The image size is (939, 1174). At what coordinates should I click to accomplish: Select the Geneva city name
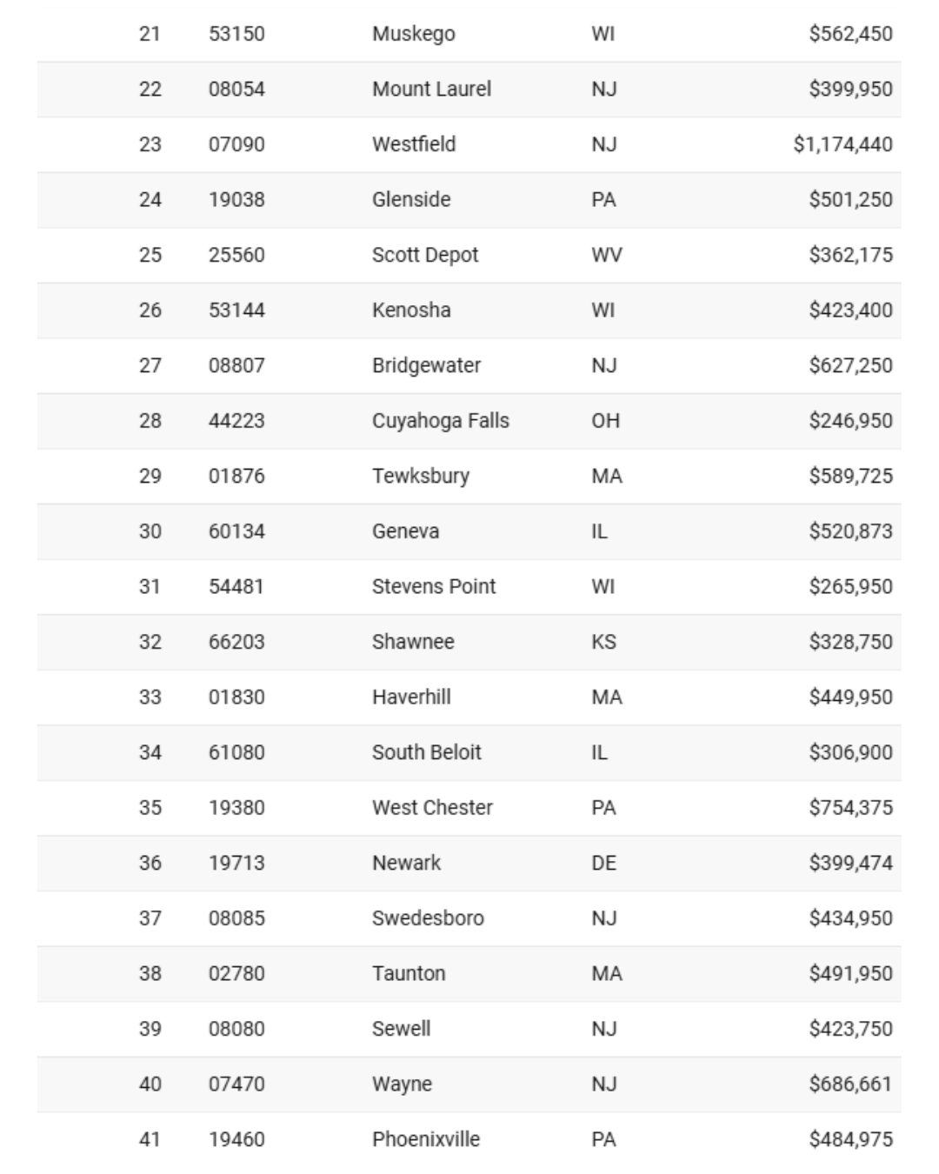405,531
